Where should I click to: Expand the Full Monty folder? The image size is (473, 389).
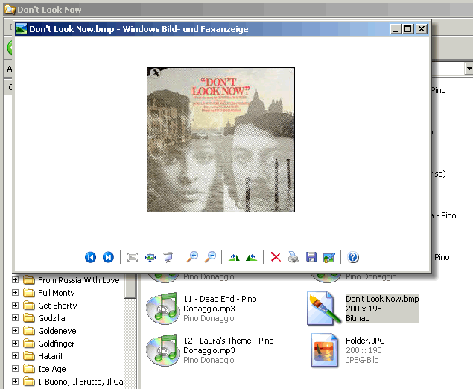15,293
